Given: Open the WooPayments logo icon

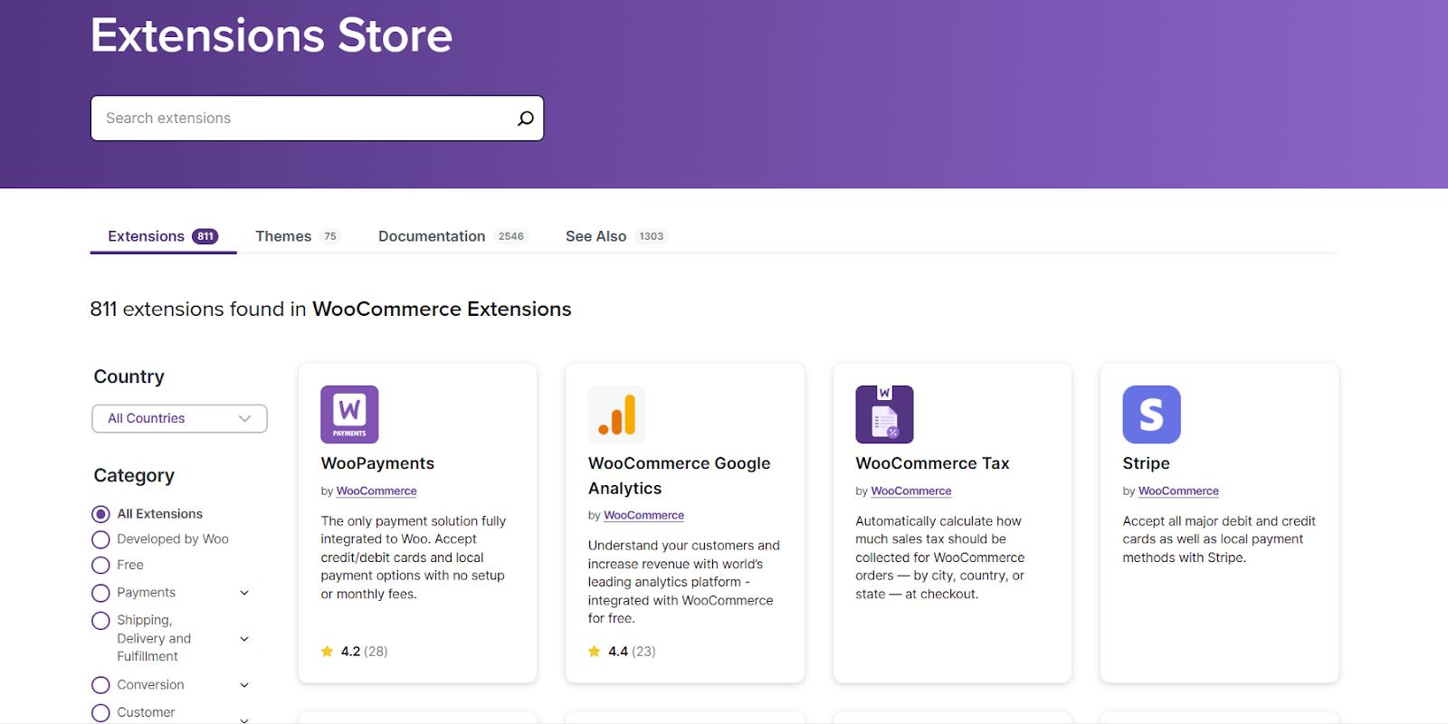Looking at the screenshot, I should point(349,414).
